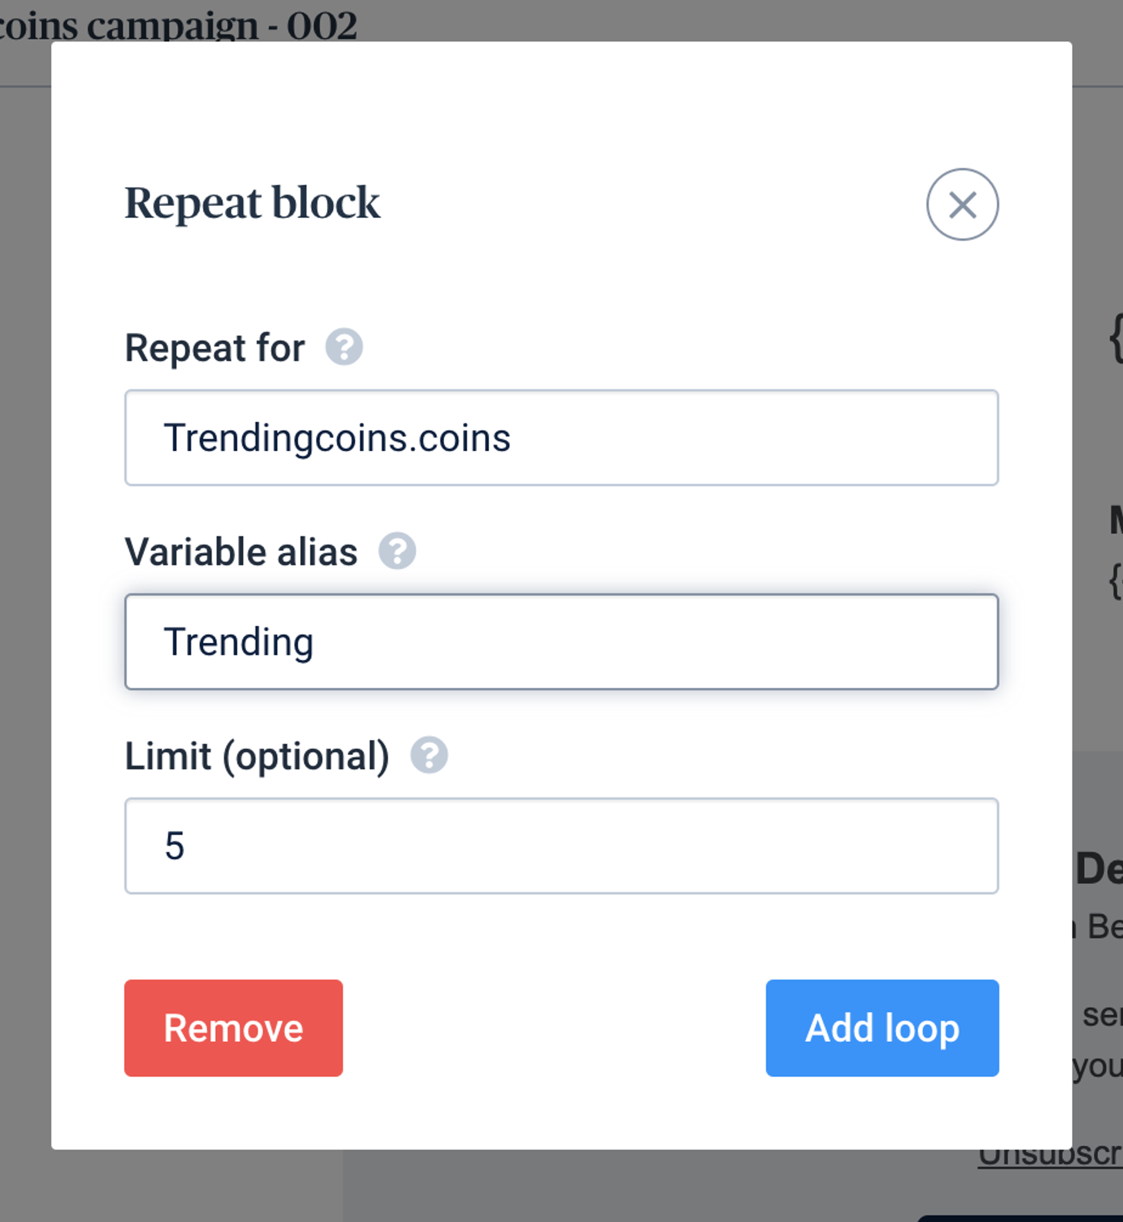The height and width of the screenshot is (1222, 1123).
Task: Click the "Limit (optional)" label text
Action: [257, 756]
